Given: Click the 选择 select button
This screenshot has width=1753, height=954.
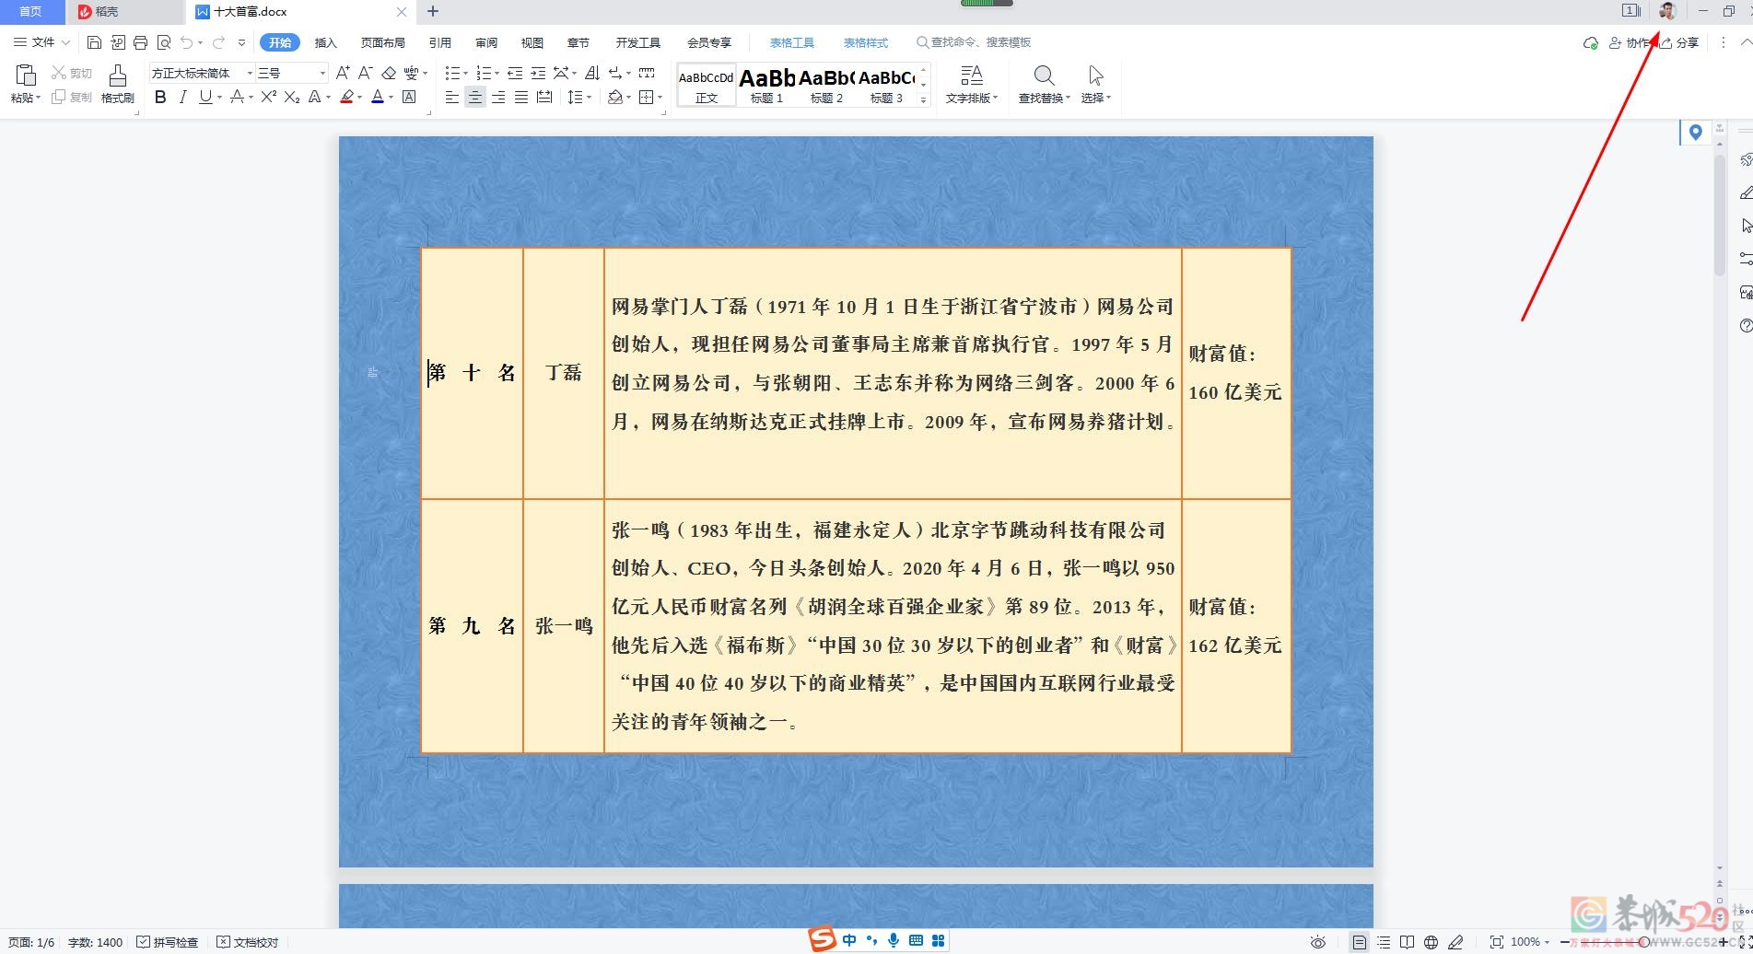Looking at the screenshot, I should 1095,84.
